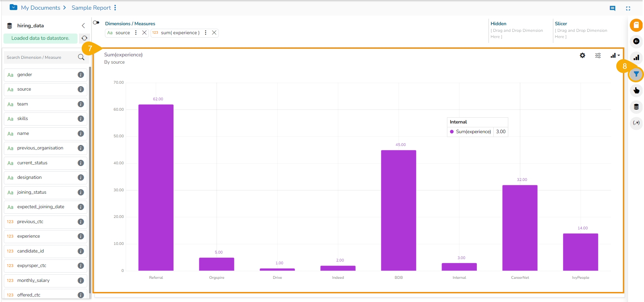644x302 pixels.
Task: Click the chart settings gear icon
Action: pyautogui.click(x=582, y=55)
